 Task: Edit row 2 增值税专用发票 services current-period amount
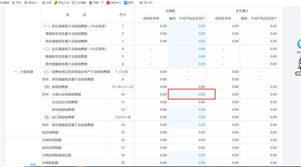[187, 34]
